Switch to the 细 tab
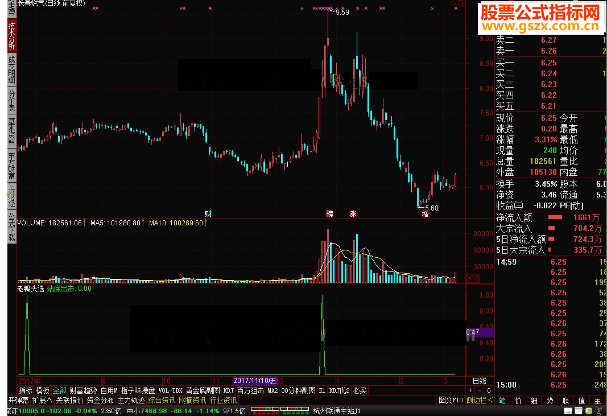Viewport: 607px width, 416px height. click(534, 401)
